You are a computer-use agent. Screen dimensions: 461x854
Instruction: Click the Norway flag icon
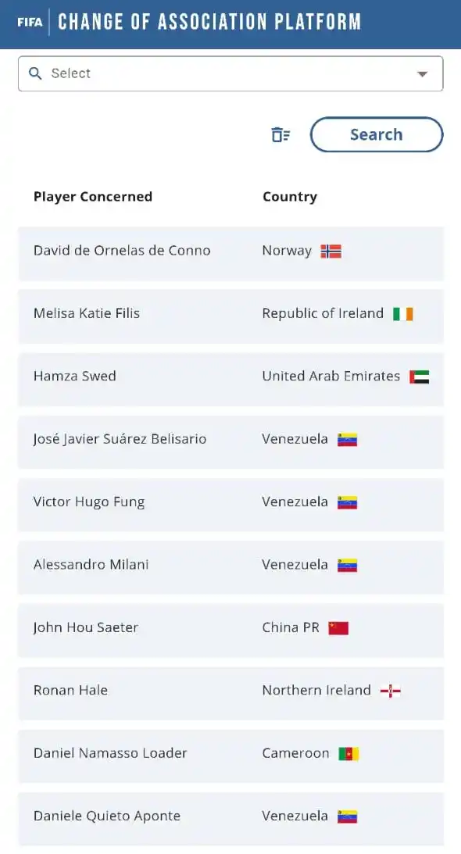[331, 251]
